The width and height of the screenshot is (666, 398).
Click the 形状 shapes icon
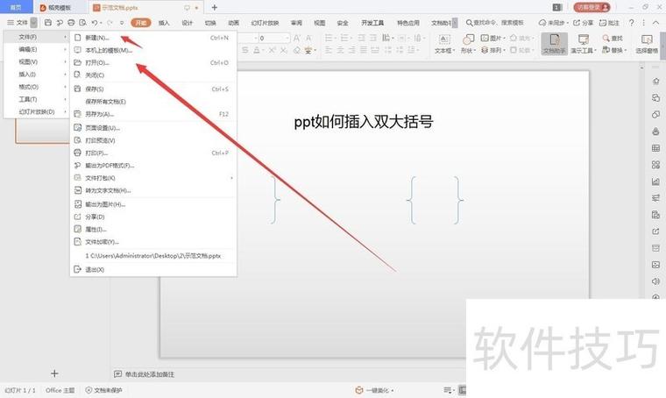(x=468, y=39)
